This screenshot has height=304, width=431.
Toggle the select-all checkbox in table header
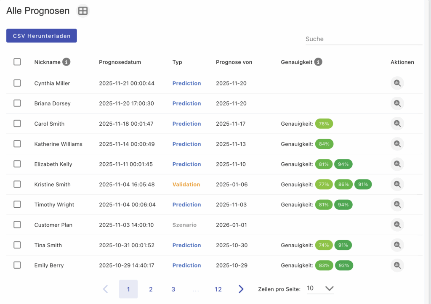tap(17, 62)
